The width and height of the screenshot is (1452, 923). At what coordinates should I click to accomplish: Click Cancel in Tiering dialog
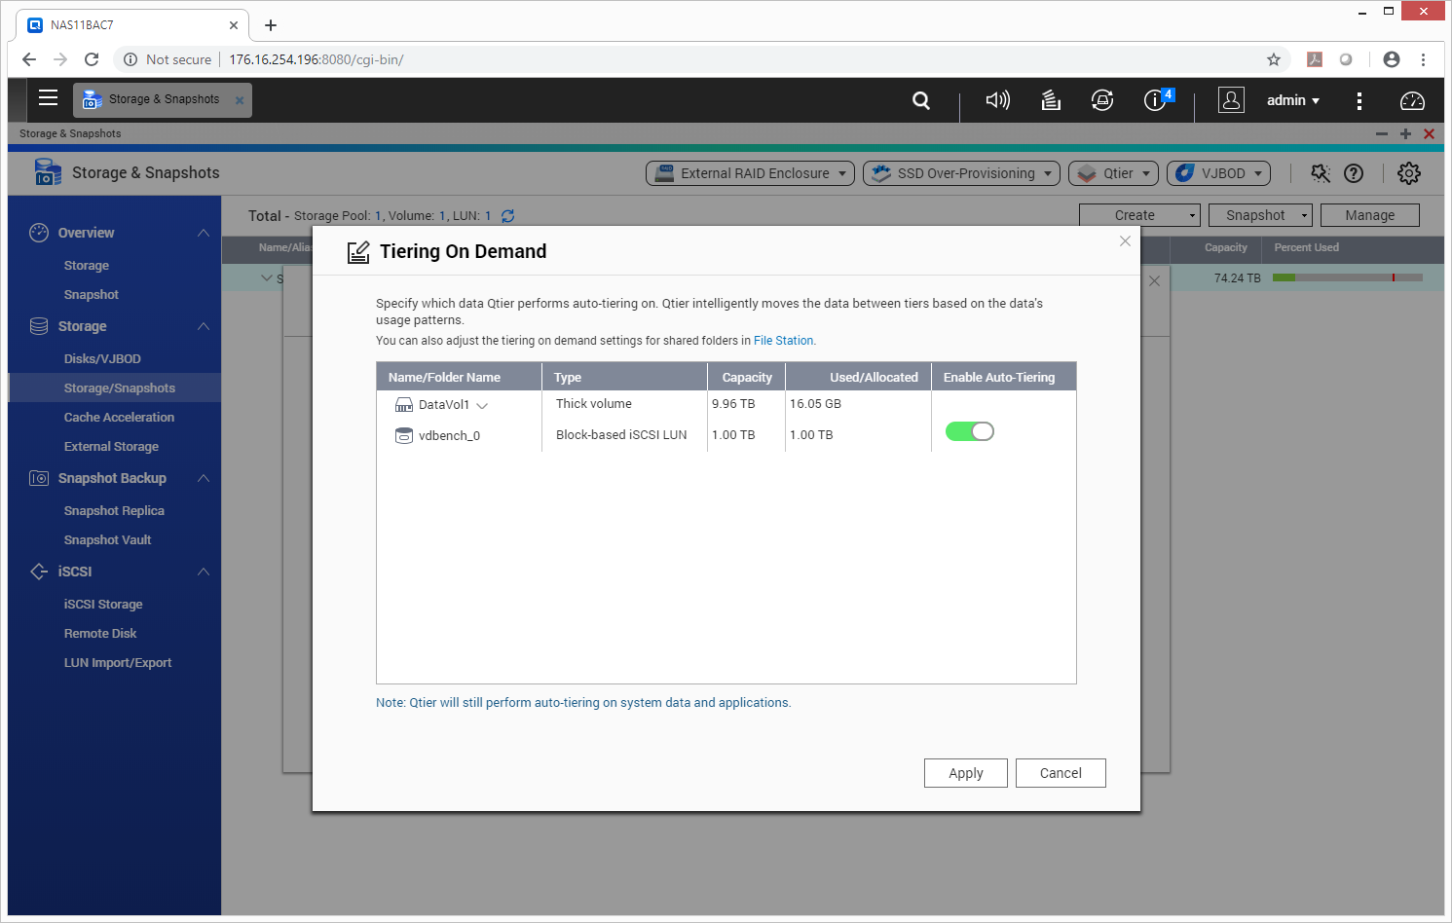(1061, 773)
